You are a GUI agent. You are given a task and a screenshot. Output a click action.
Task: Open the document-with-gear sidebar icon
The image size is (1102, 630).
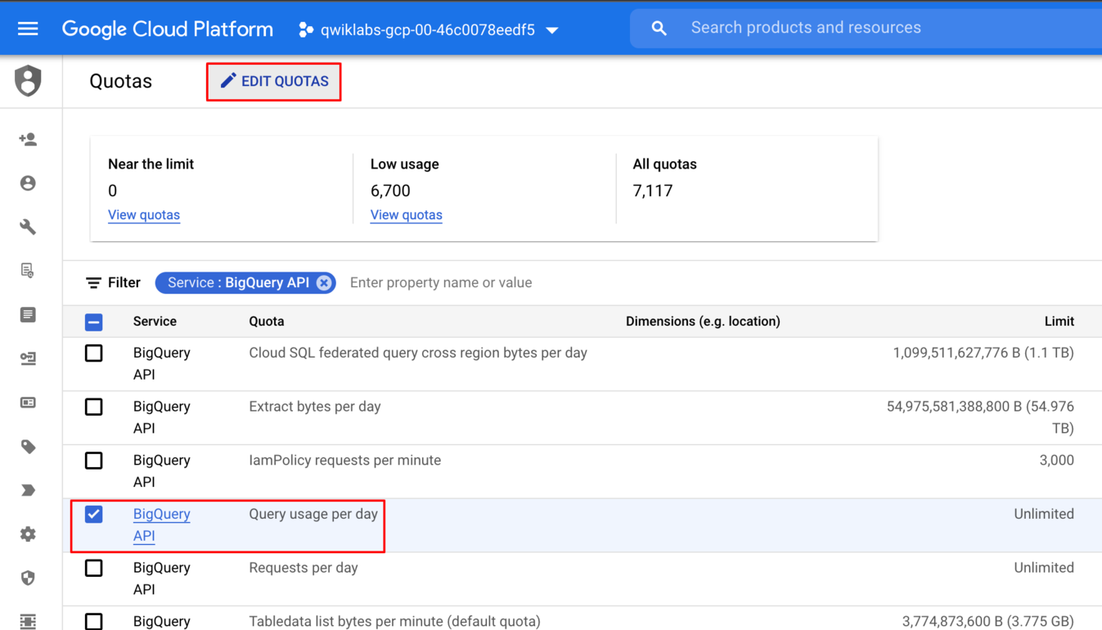(28, 271)
